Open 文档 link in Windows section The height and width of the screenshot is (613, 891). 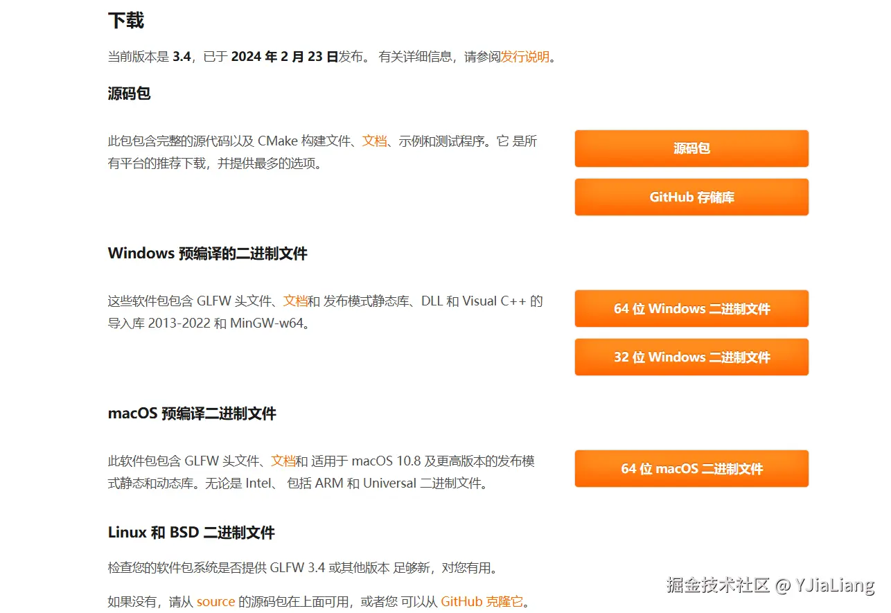(x=295, y=301)
